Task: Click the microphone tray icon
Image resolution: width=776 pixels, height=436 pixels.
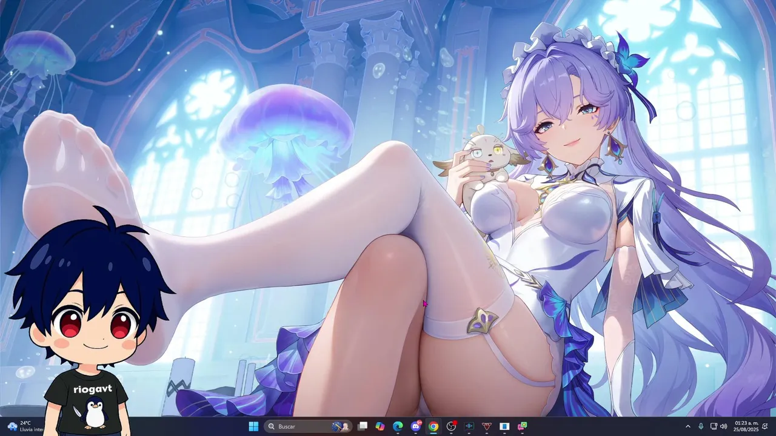Action: click(x=701, y=426)
